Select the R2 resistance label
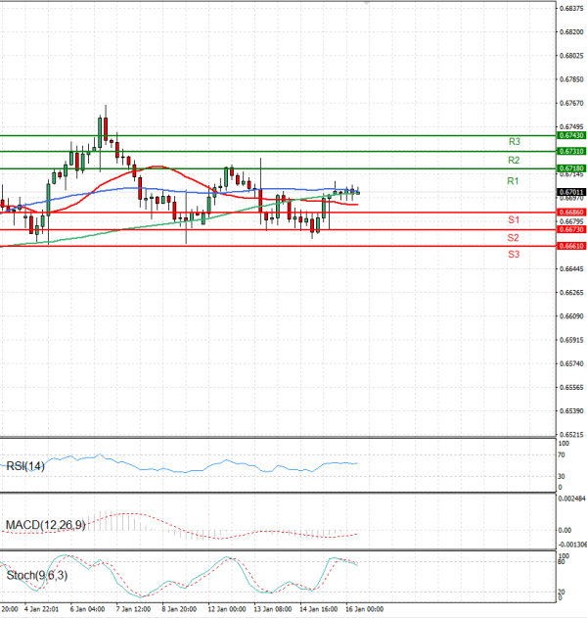 click(513, 160)
